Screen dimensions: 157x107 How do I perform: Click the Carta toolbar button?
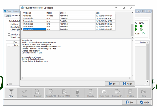(x=144, y=93)
